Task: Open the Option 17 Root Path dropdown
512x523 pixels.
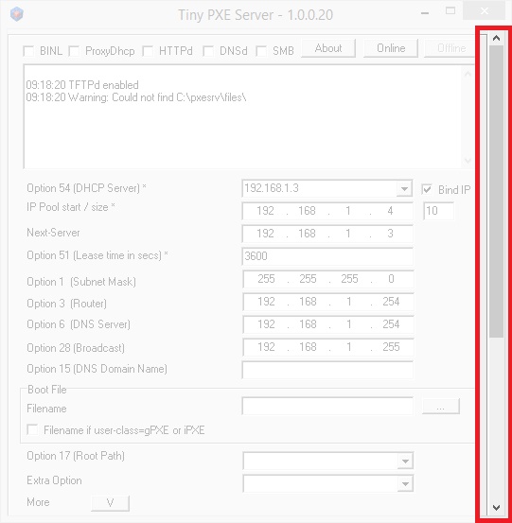Action: pos(405,462)
